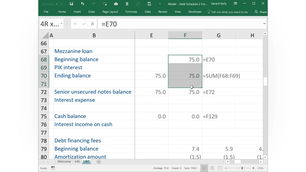Select the LBO sheet tab
The height and width of the screenshot is (172, 306).
click(x=86, y=162)
